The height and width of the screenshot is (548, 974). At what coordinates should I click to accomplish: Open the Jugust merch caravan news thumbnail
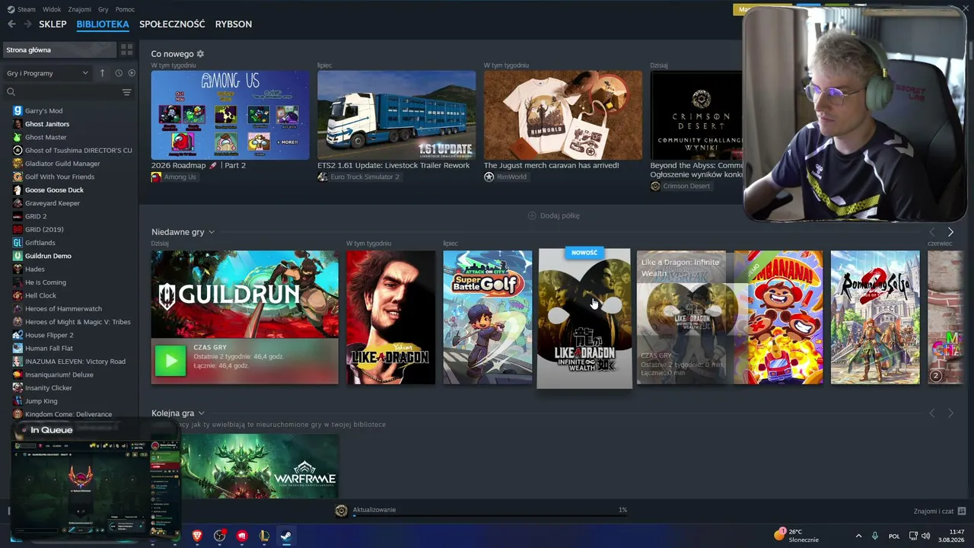point(563,115)
